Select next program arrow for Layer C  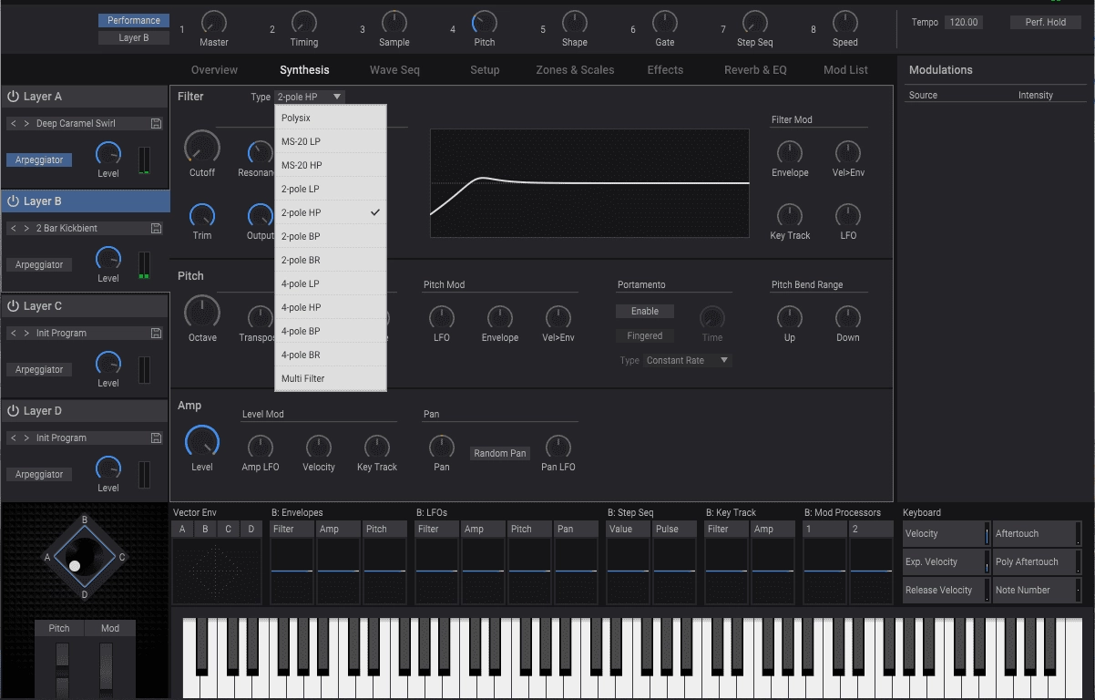[26, 333]
